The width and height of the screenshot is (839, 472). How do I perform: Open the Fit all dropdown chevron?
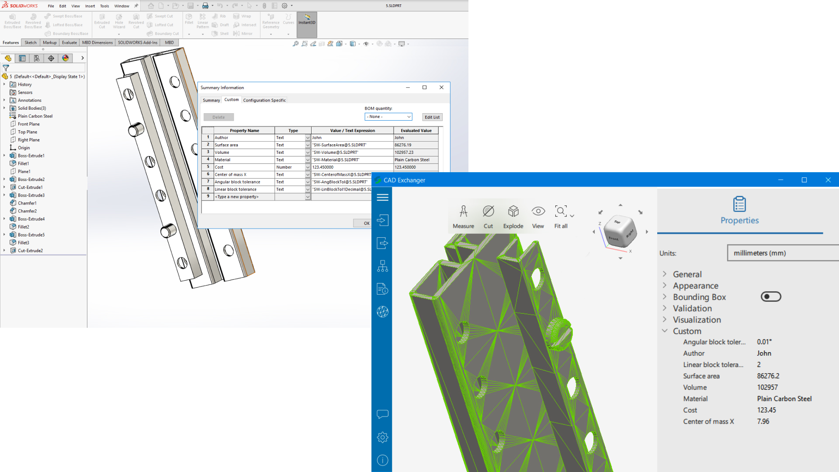coord(572,215)
